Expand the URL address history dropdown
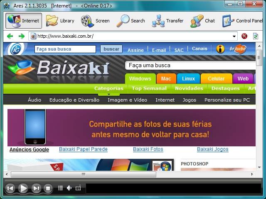The width and height of the screenshot is (266, 199). (x=234, y=36)
